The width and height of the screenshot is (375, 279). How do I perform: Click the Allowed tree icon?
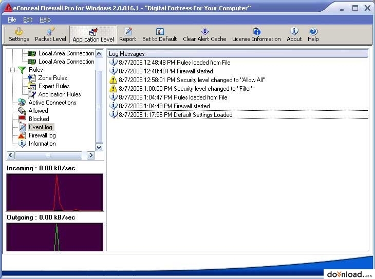[x=22, y=111]
